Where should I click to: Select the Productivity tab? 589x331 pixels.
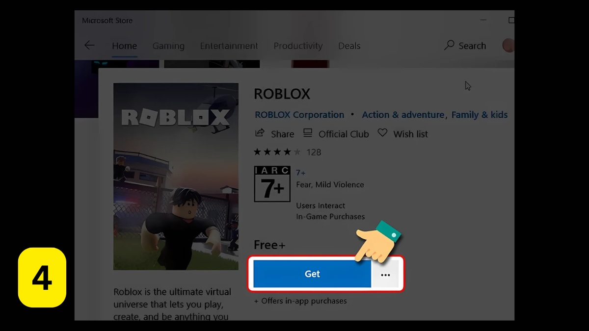click(298, 46)
